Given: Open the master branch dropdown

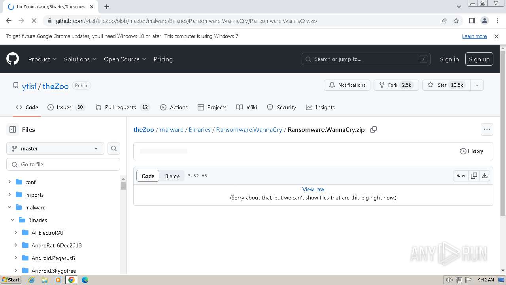Looking at the screenshot, I should coord(55,148).
